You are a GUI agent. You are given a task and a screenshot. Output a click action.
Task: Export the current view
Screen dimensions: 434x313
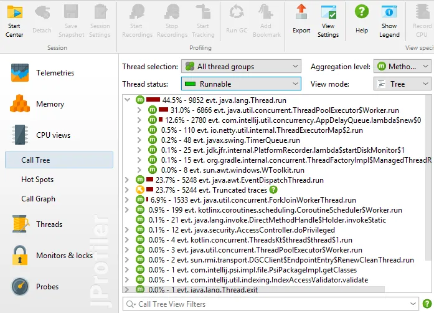tap(301, 20)
